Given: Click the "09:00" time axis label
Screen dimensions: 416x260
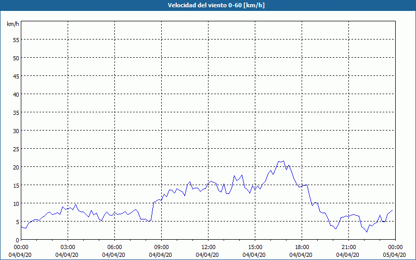Looking at the screenshot, I should [x=162, y=248].
